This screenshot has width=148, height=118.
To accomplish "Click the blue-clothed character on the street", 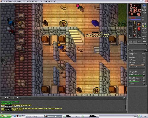I will 11,22.
